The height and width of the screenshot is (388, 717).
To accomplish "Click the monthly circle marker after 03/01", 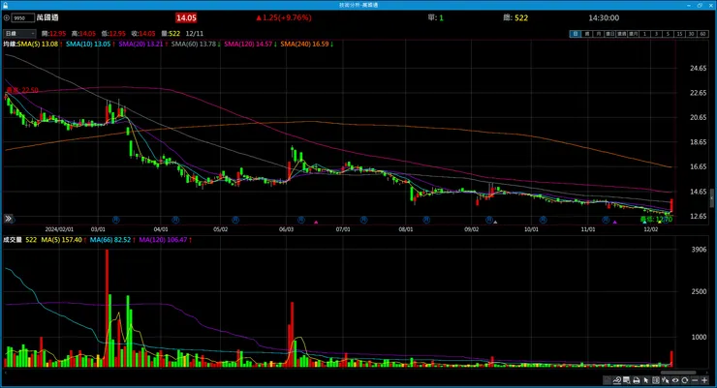I will [115, 220].
